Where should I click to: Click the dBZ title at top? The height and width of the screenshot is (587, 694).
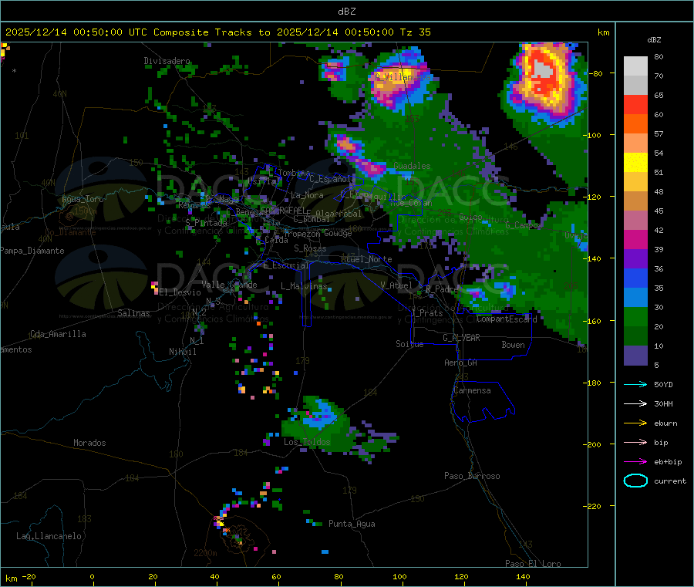[x=346, y=12]
